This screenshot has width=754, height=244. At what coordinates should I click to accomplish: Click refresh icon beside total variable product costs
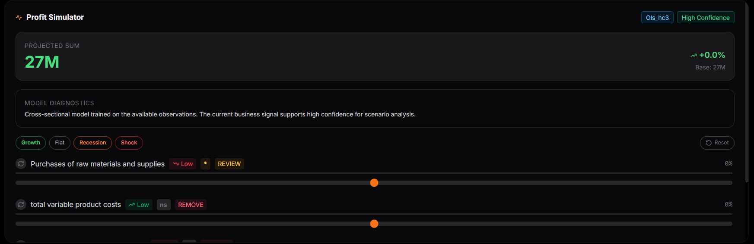[21, 205]
